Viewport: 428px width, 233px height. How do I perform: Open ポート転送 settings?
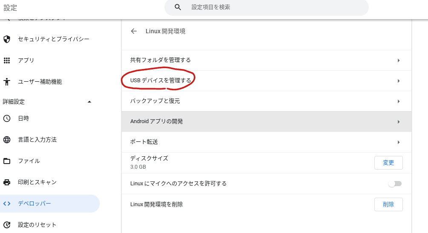(267, 142)
